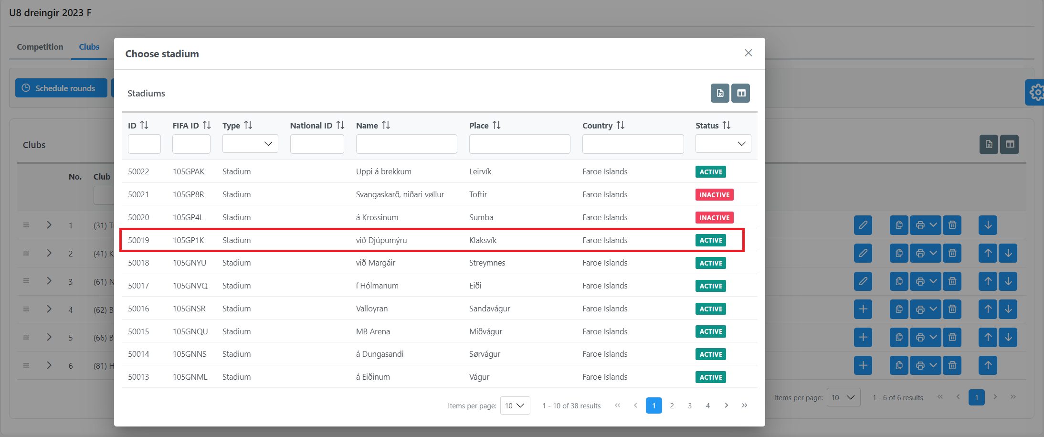The width and height of the screenshot is (1044, 437).
Task: Open the Type filter dropdown
Action: [250, 144]
